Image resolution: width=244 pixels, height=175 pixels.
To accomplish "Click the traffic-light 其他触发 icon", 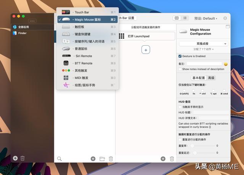I will click(66, 70).
